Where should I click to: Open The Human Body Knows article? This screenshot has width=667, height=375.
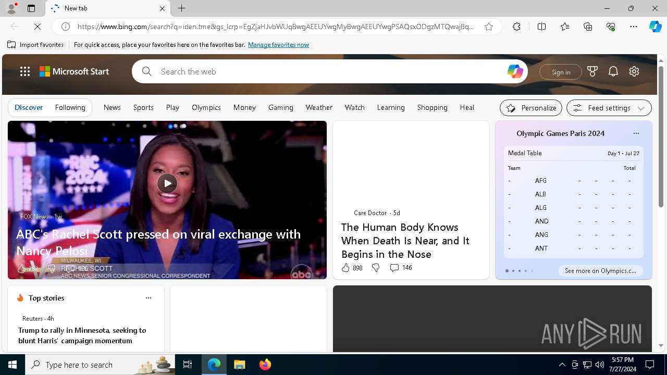tap(405, 241)
